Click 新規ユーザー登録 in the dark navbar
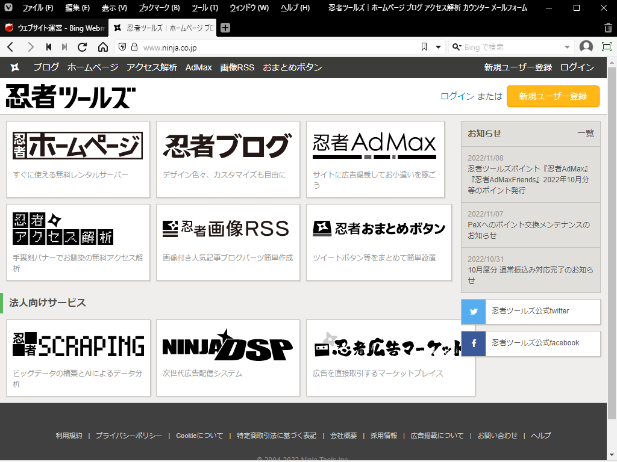Viewport: 617px width, 462px height. [518, 67]
